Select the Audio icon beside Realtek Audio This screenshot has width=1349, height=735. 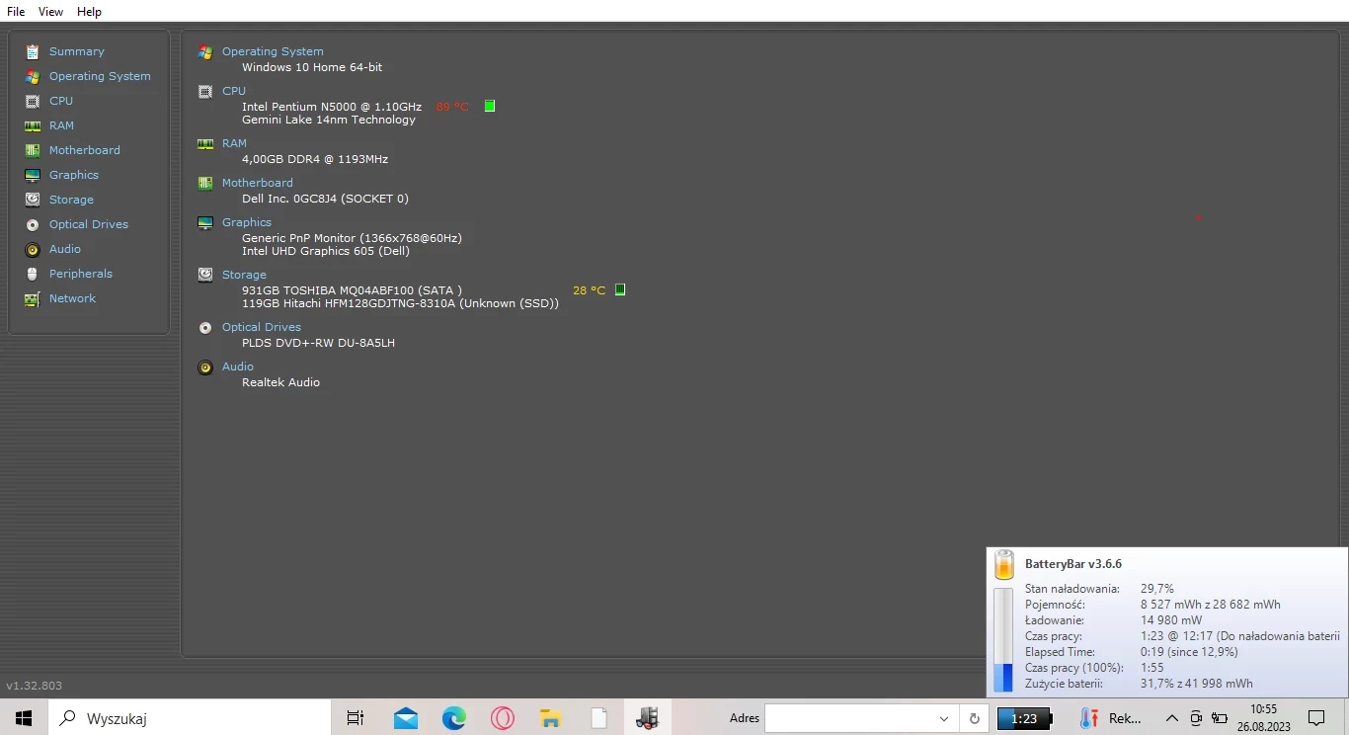pyautogui.click(x=205, y=367)
